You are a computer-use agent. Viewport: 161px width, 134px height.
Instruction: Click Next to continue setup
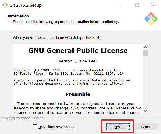tap(118, 127)
